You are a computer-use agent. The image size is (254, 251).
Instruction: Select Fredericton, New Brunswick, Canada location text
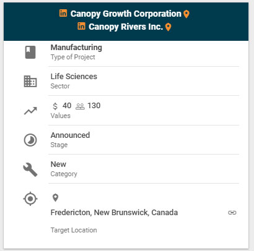[x=114, y=213]
